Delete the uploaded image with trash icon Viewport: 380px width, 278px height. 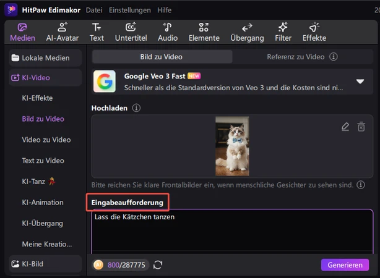361,127
